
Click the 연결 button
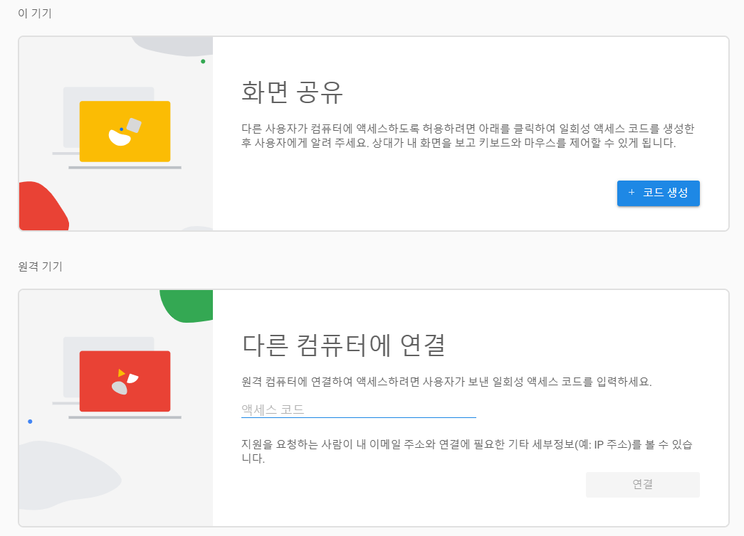tap(642, 484)
